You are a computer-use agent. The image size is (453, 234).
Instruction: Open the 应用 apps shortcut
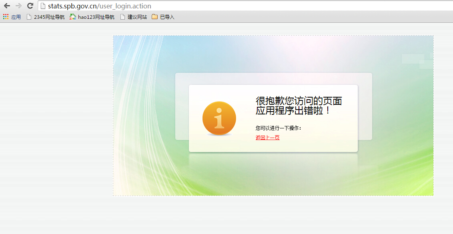(x=12, y=17)
